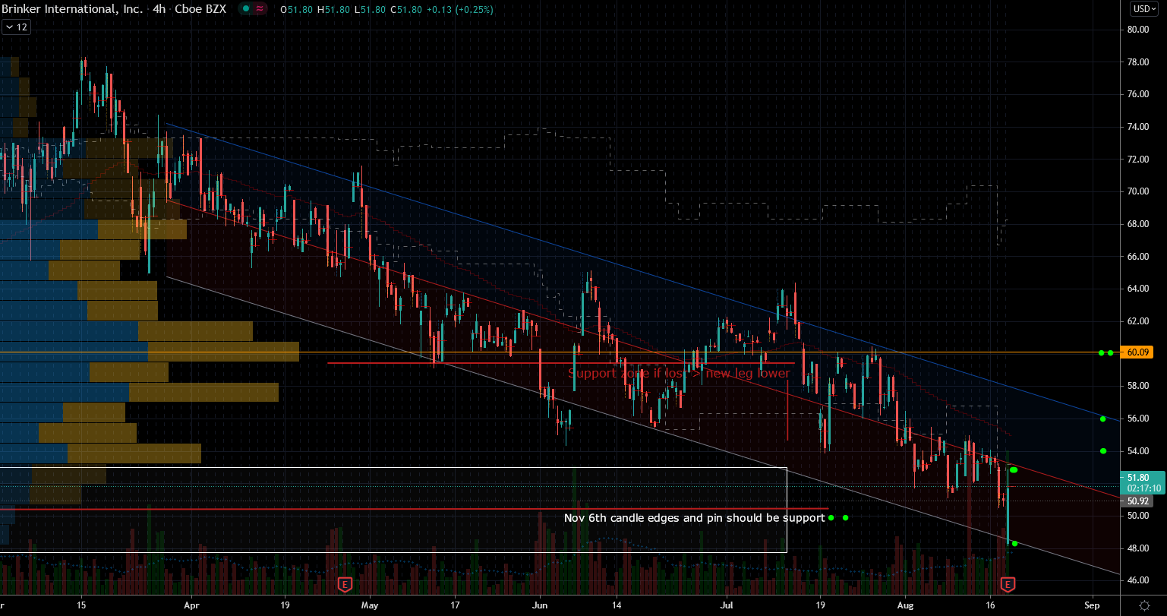Expand the collapsed 12 indicators legend
1167x616 pixels.
tap(15, 27)
